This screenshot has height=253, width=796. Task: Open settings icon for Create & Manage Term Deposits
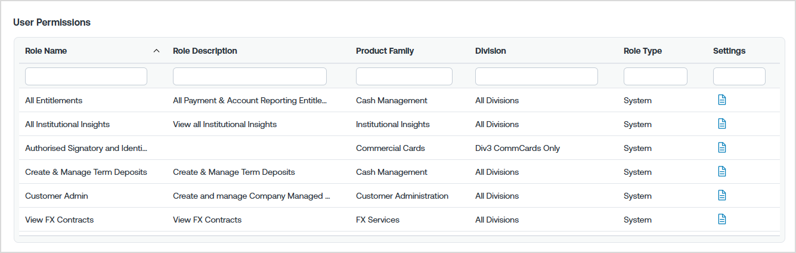coord(721,171)
